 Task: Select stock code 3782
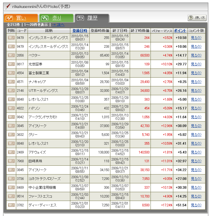pyautogui.click(x=20, y=205)
